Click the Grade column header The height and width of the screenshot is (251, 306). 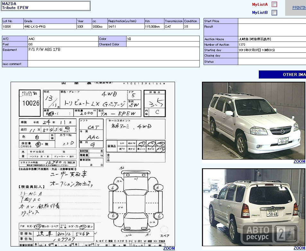pos(50,21)
